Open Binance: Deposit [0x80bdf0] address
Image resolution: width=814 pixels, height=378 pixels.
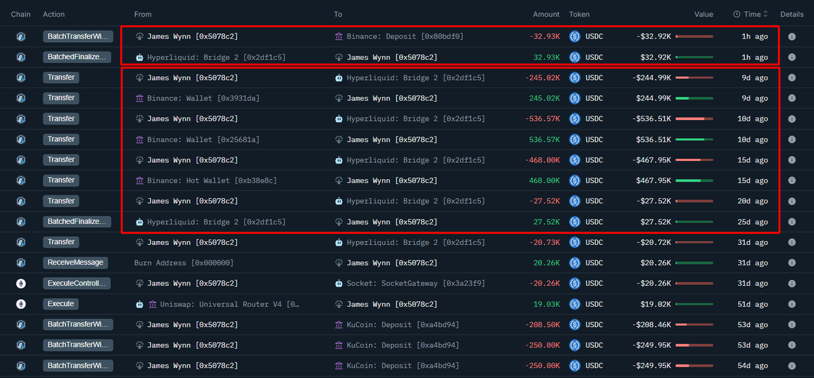tap(405, 37)
